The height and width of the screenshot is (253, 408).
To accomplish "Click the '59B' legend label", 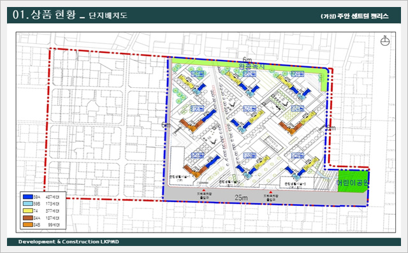I will (37, 204).
